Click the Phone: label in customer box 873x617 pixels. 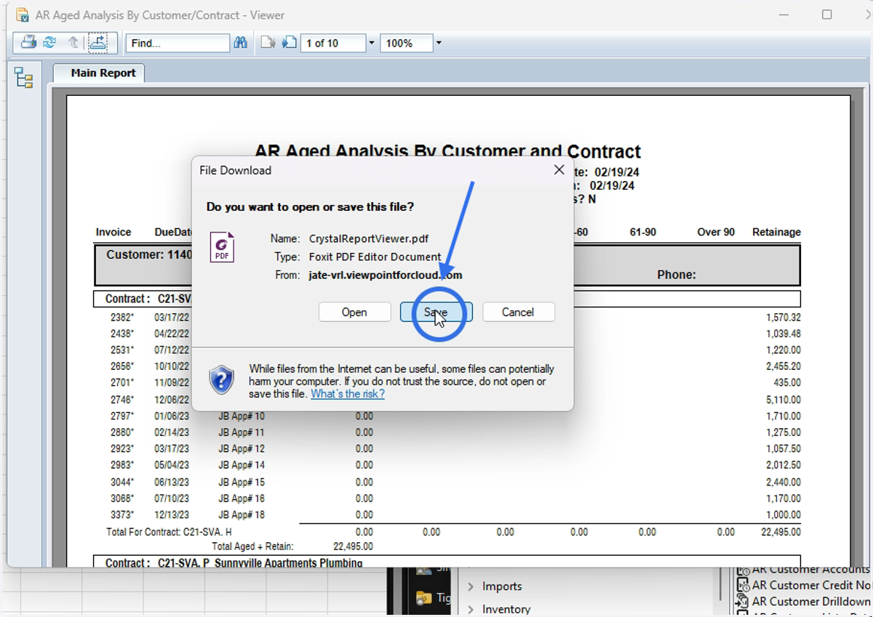coord(677,275)
